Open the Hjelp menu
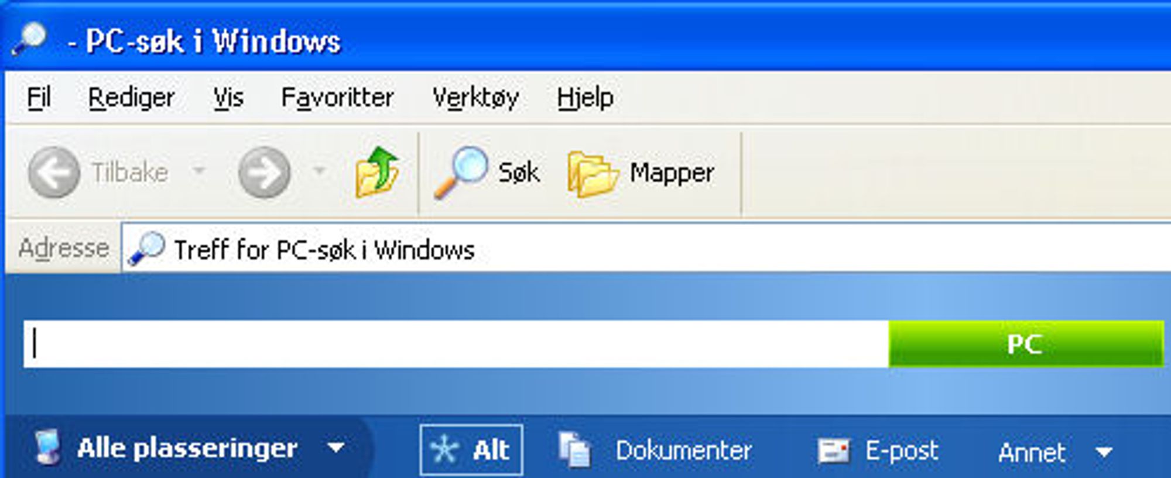This screenshot has width=1171, height=478. point(585,98)
